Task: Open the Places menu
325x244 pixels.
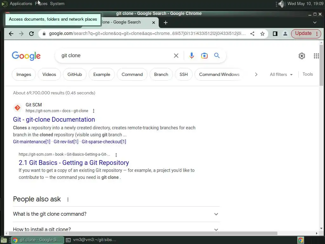Action: (41, 4)
